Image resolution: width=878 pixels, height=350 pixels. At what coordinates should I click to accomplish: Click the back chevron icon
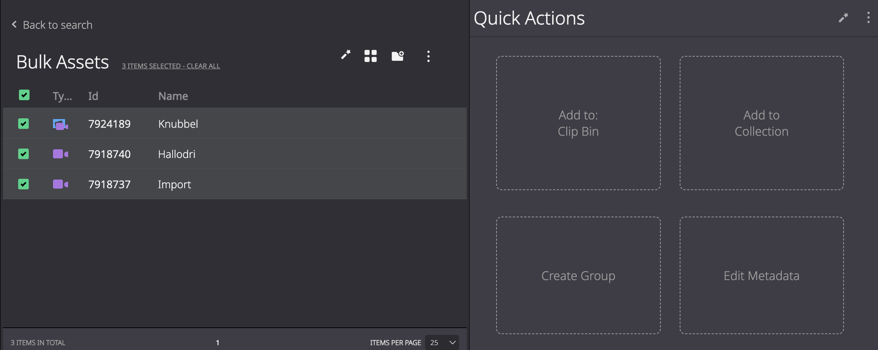coord(14,25)
